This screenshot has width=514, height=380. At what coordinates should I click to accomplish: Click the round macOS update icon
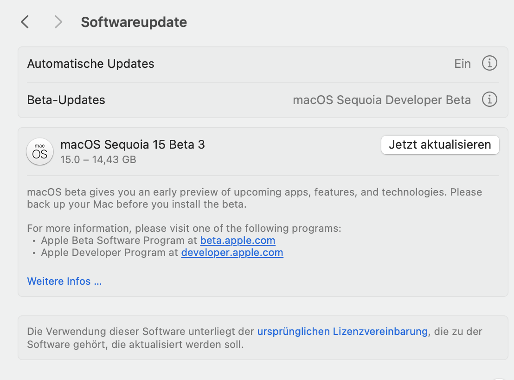point(40,151)
